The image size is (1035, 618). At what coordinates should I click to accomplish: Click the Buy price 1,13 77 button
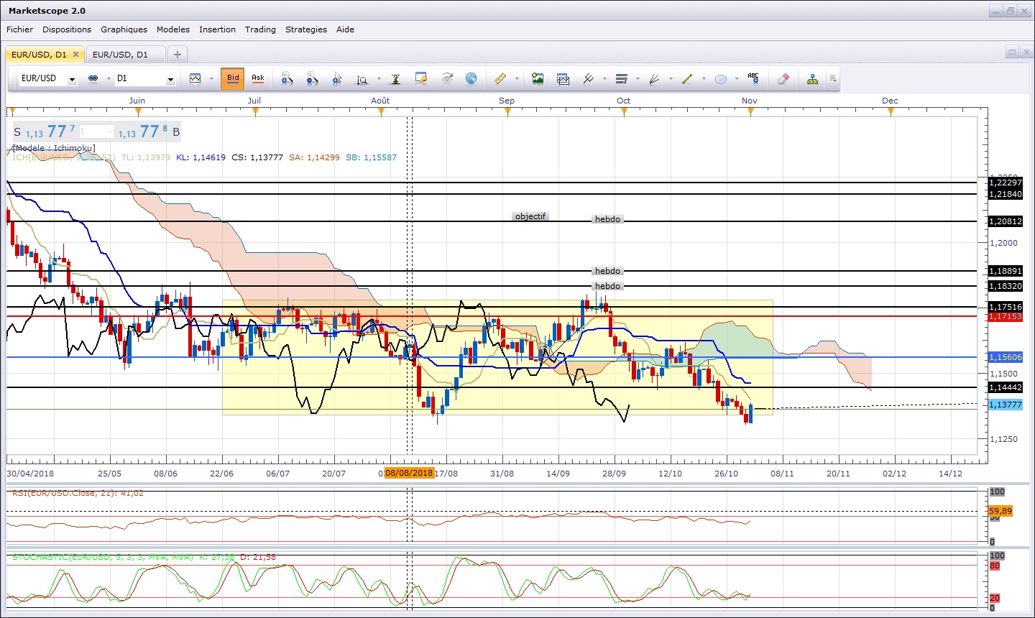(x=149, y=132)
